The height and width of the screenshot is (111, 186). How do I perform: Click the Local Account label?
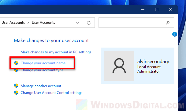[x=149, y=67]
